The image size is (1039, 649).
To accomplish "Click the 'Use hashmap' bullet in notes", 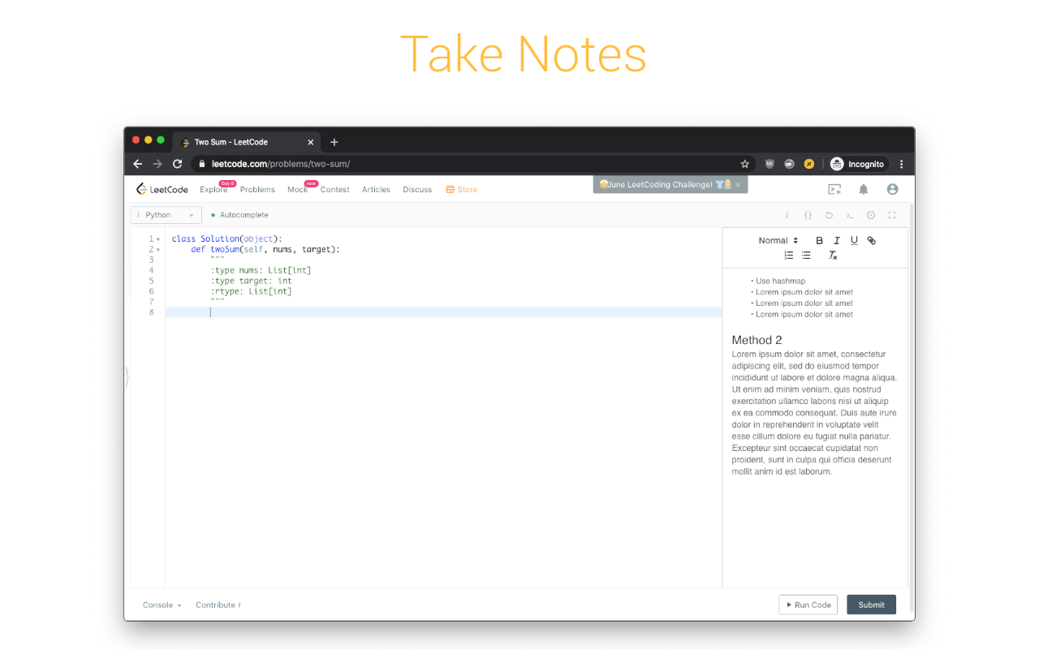I will click(x=781, y=281).
